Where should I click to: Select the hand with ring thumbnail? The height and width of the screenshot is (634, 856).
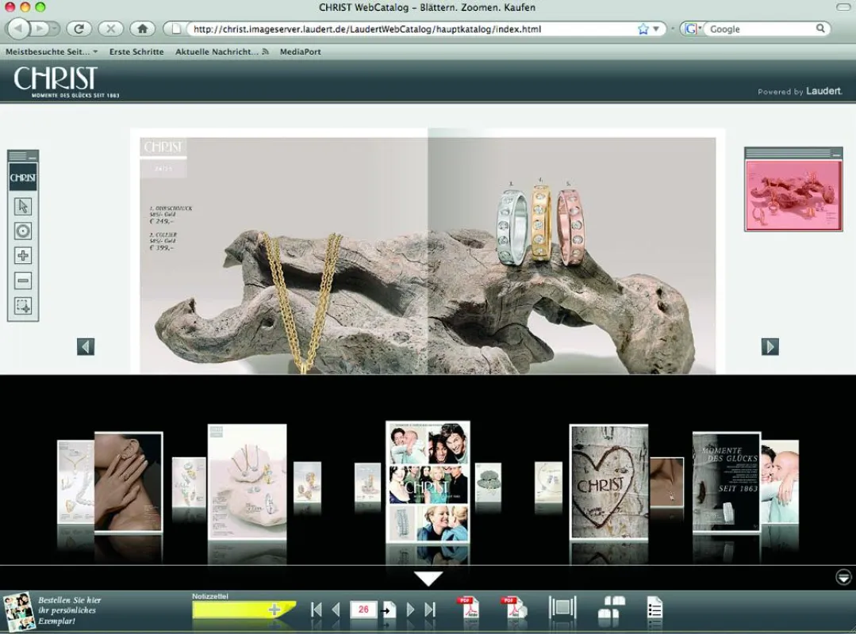129,481
